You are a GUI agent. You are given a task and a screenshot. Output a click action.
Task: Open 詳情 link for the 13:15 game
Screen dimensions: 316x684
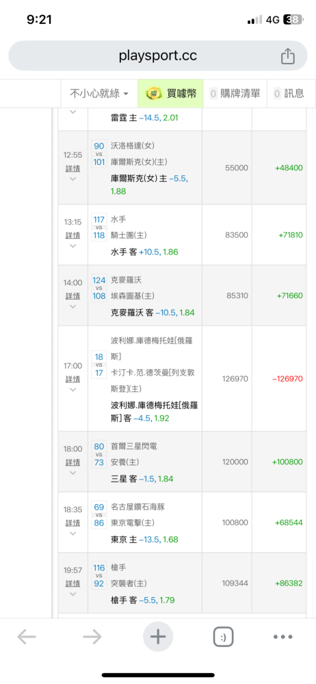tap(73, 235)
